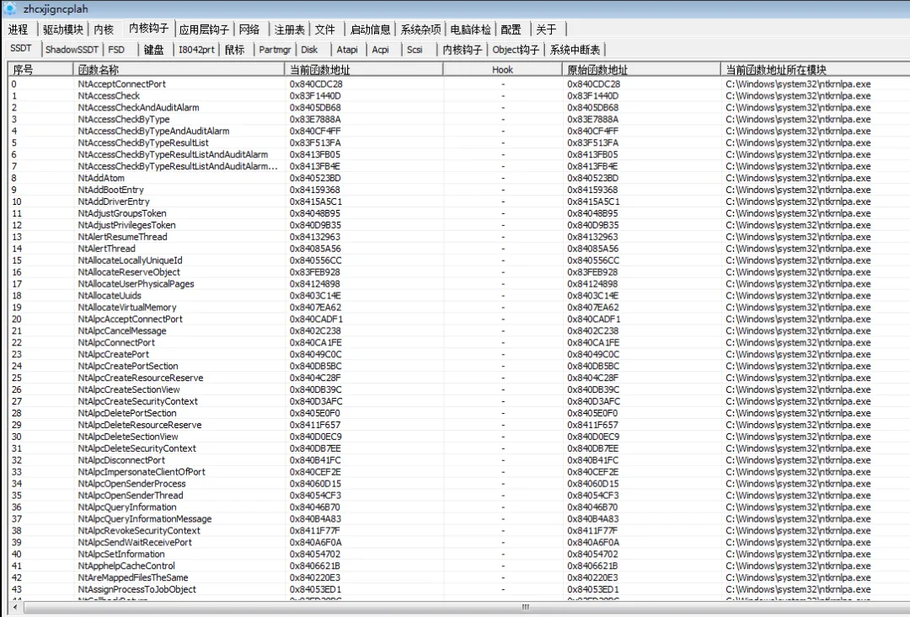Switch to the 配置 tab
910x617 pixels.
[x=511, y=29]
